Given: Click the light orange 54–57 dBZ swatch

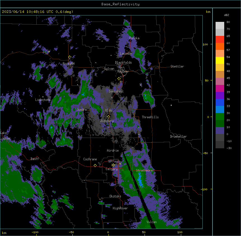Looking at the screenshot, I should click(220, 54).
